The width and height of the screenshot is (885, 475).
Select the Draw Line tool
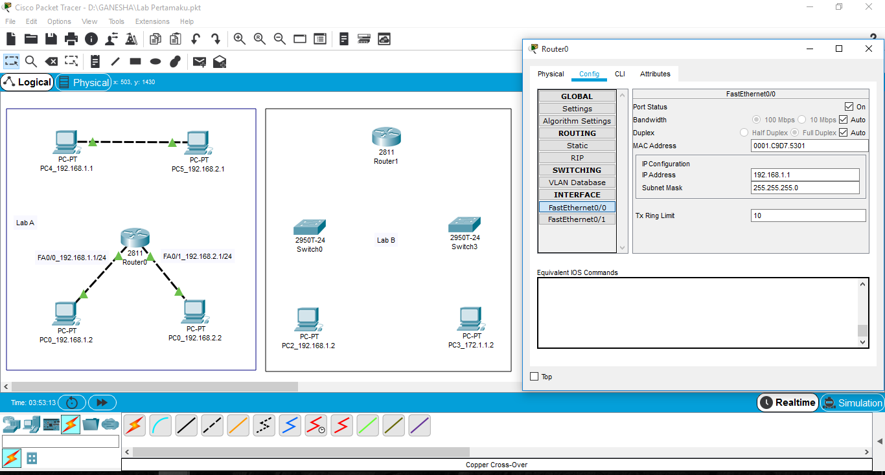(x=115, y=61)
